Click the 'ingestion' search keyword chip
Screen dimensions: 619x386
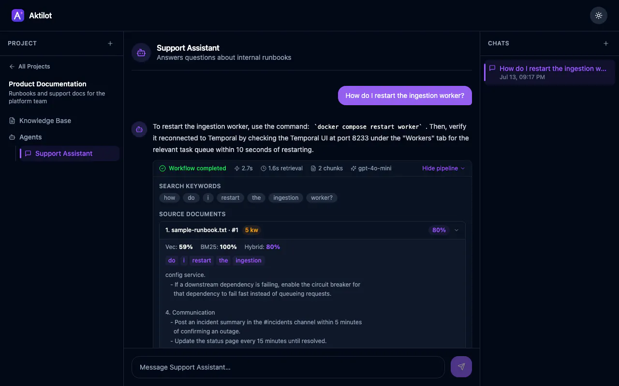point(286,198)
